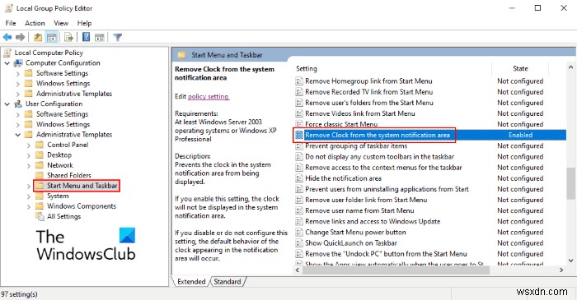Click the All Settings node icon
Image resolution: width=577 pixels, height=300 pixels.
pos(40,216)
